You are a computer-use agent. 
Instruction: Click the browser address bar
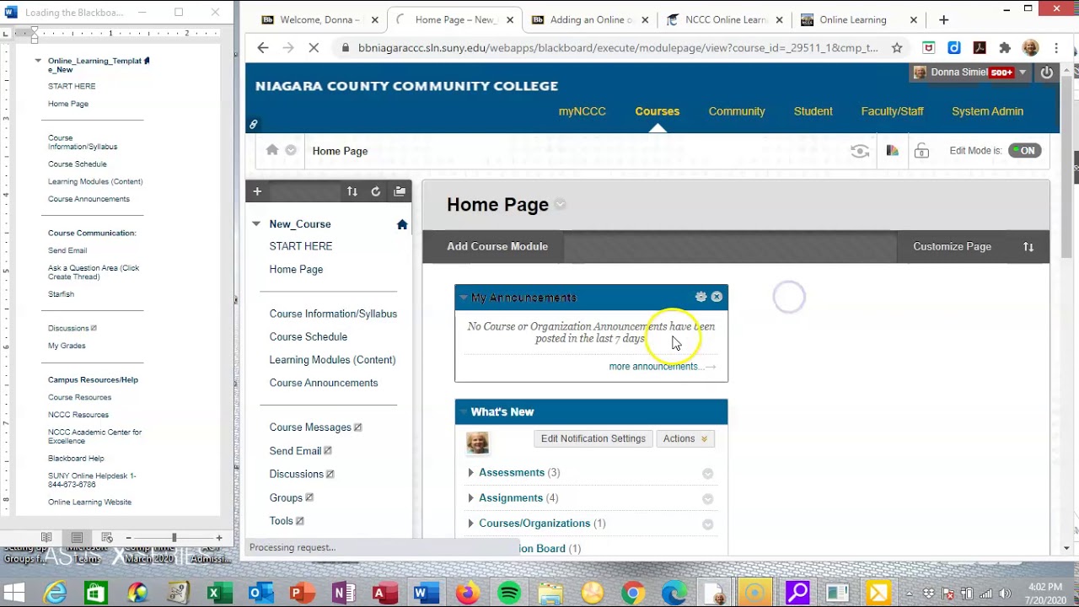(618, 48)
